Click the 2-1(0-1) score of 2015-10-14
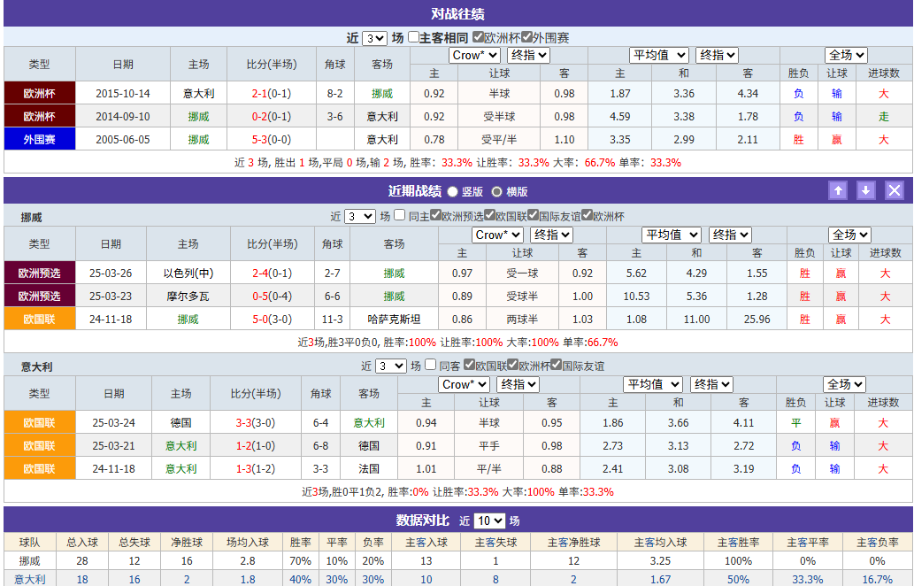This screenshot has height=586, width=914. click(x=272, y=92)
